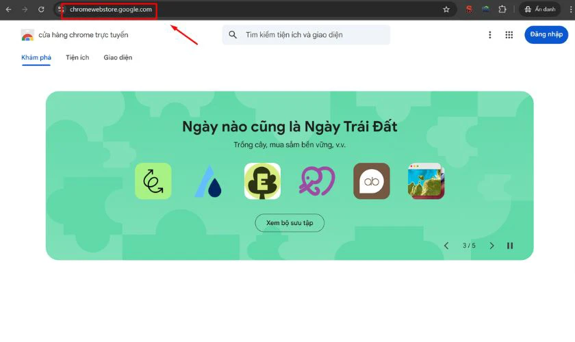The image size is (575, 342).
Task: Switch to the Tiện ích tab
Action: [x=77, y=57]
